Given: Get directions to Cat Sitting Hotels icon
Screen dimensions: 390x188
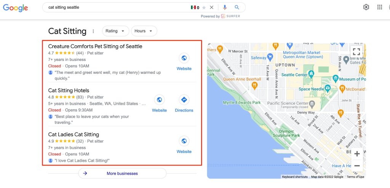Looking at the screenshot, I should pos(184,100).
